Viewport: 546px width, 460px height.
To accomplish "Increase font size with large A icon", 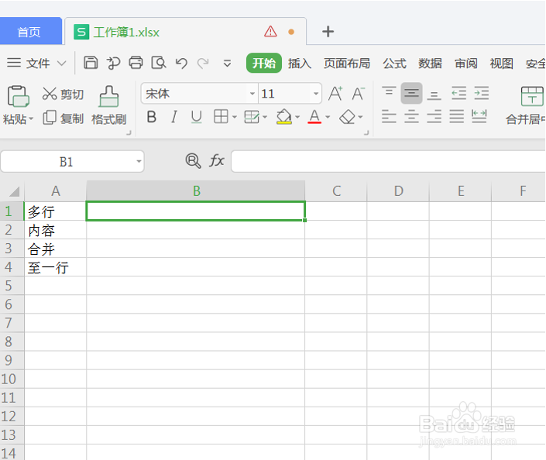I will [335, 94].
